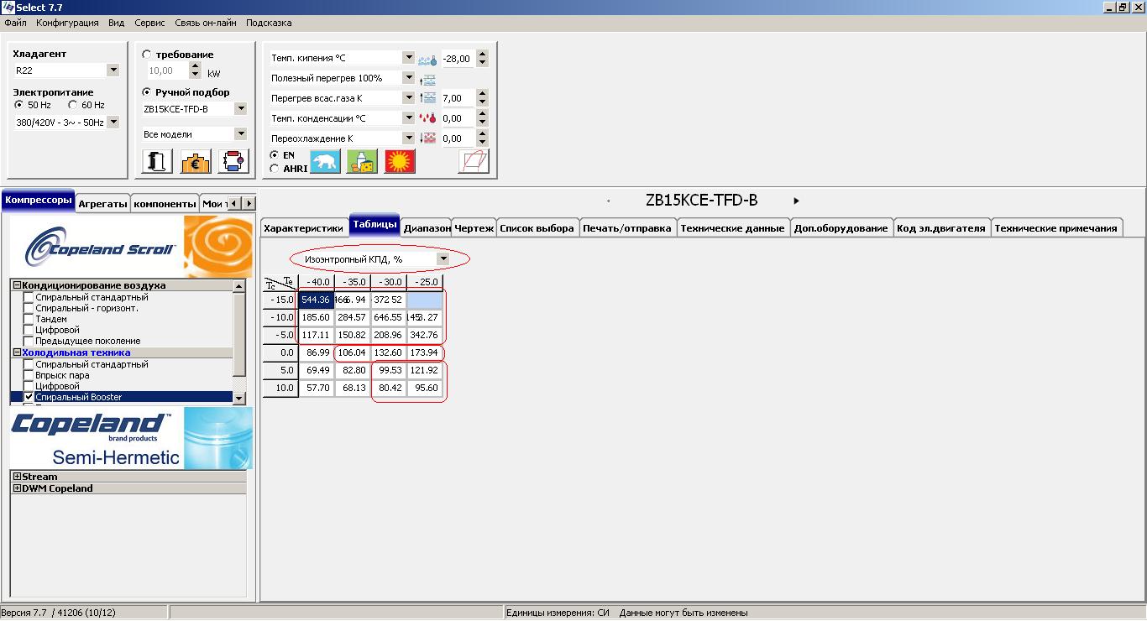Image resolution: width=1147 pixels, height=621 pixels.
Task: Click the useful superheat icon
Action: [427, 79]
